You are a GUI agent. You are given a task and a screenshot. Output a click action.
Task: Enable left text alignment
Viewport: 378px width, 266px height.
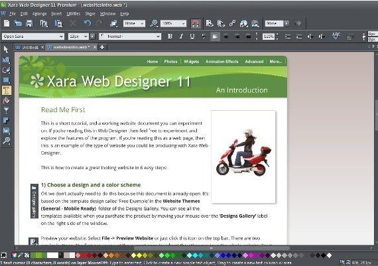(x=215, y=36)
